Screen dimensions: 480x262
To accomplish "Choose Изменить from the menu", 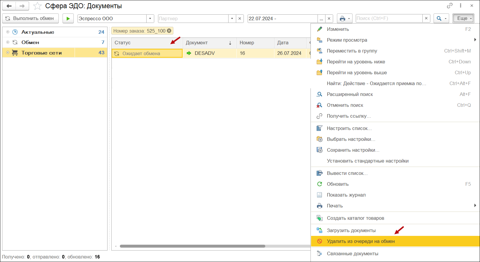I will [395, 29].
